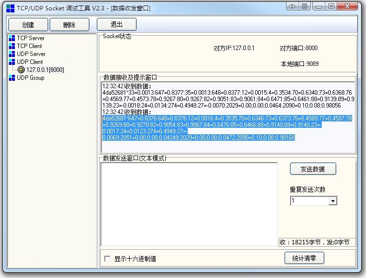Image resolution: width=366 pixels, height=278 pixels.
Task: Select UDP Group label in tree
Action: (x=31, y=77)
